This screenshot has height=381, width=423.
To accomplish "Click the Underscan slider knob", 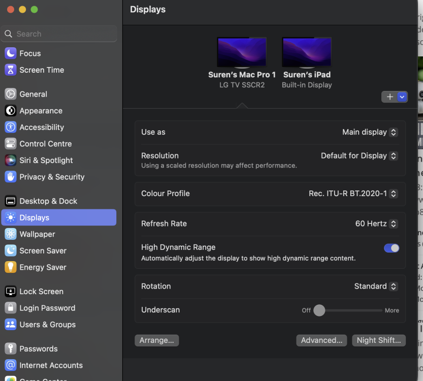I will 319,310.
